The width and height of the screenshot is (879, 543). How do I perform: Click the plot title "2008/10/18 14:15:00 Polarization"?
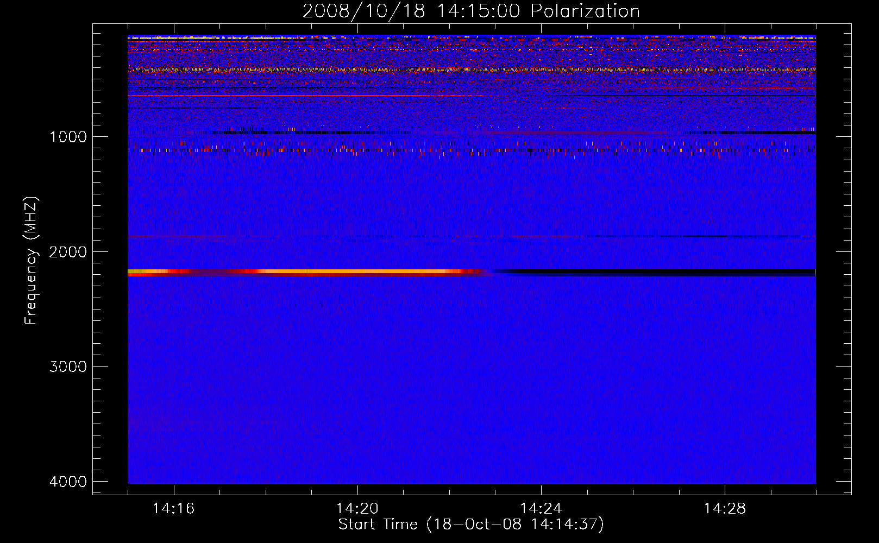coord(471,11)
